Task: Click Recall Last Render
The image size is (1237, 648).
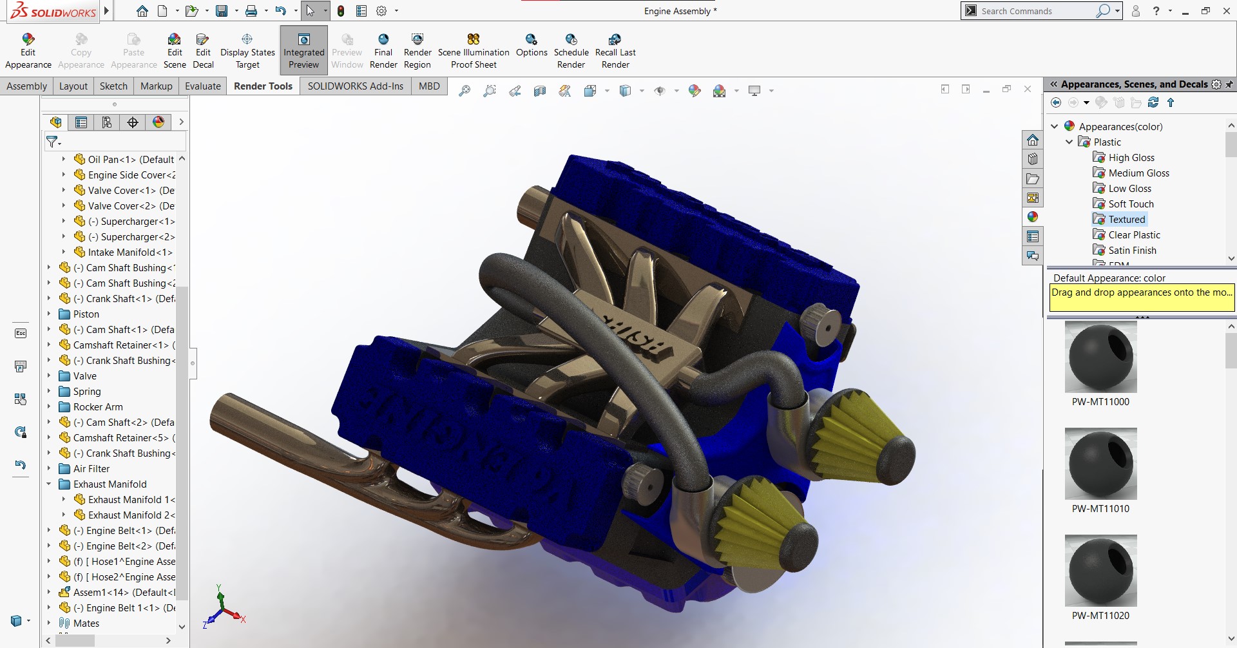Action: click(615, 50)
